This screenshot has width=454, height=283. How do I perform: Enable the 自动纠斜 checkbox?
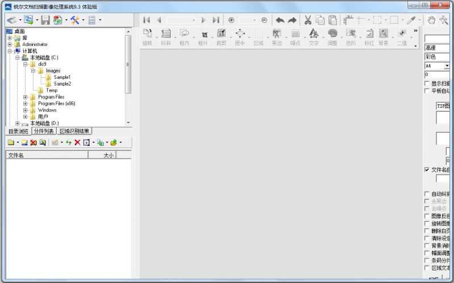coord(427,194)
